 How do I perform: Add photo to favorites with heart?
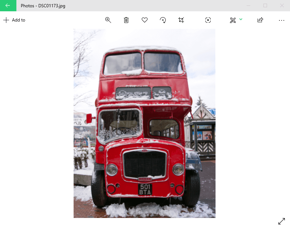click(144, 20)
